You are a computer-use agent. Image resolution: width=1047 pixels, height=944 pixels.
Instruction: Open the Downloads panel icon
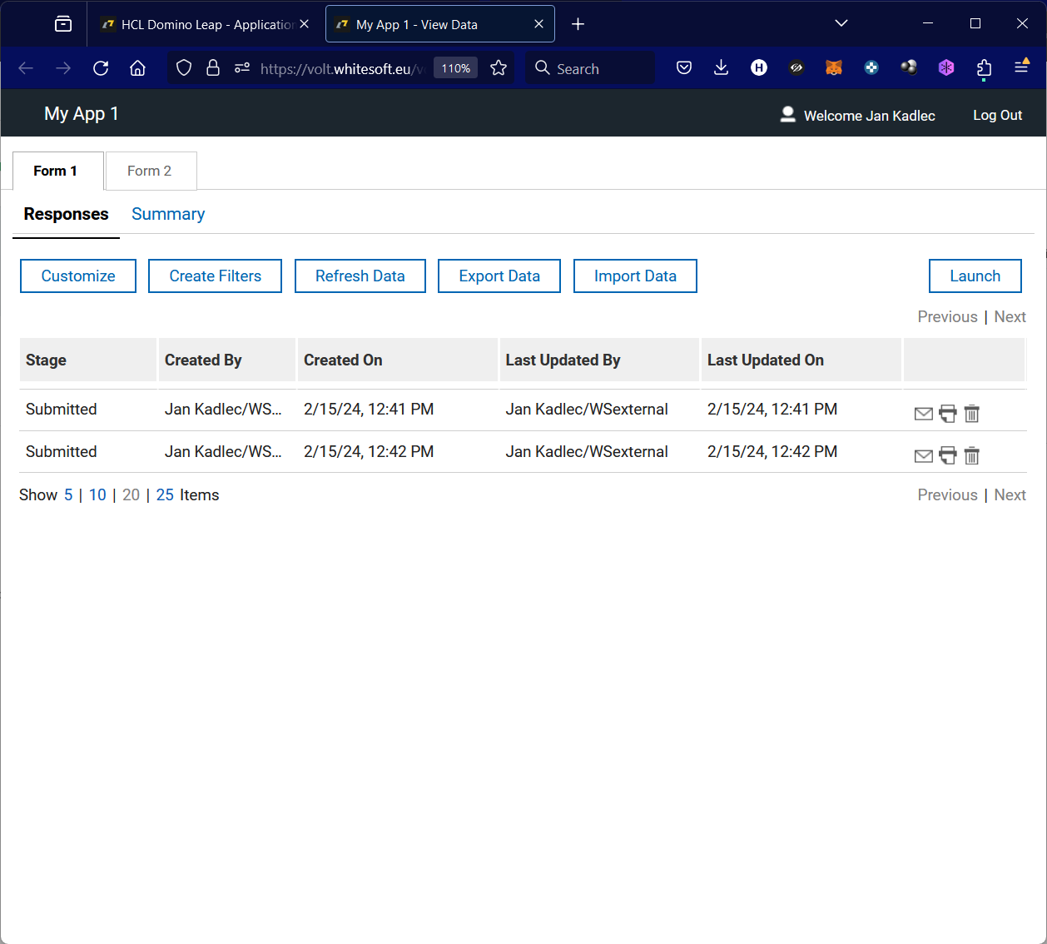coord(721,67)
